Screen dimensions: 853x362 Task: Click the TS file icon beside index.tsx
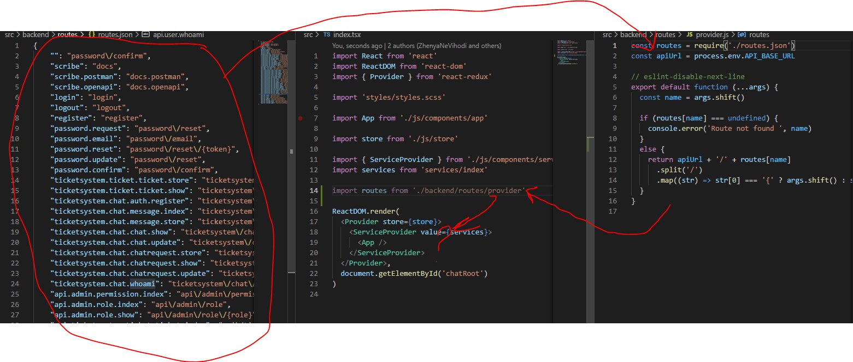[327, 34]
